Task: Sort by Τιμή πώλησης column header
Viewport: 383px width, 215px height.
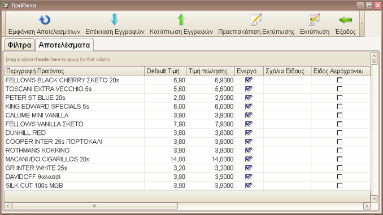Action: [x=210, y=71]
